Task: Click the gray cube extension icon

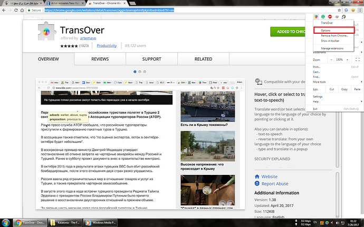Action: 337,17
